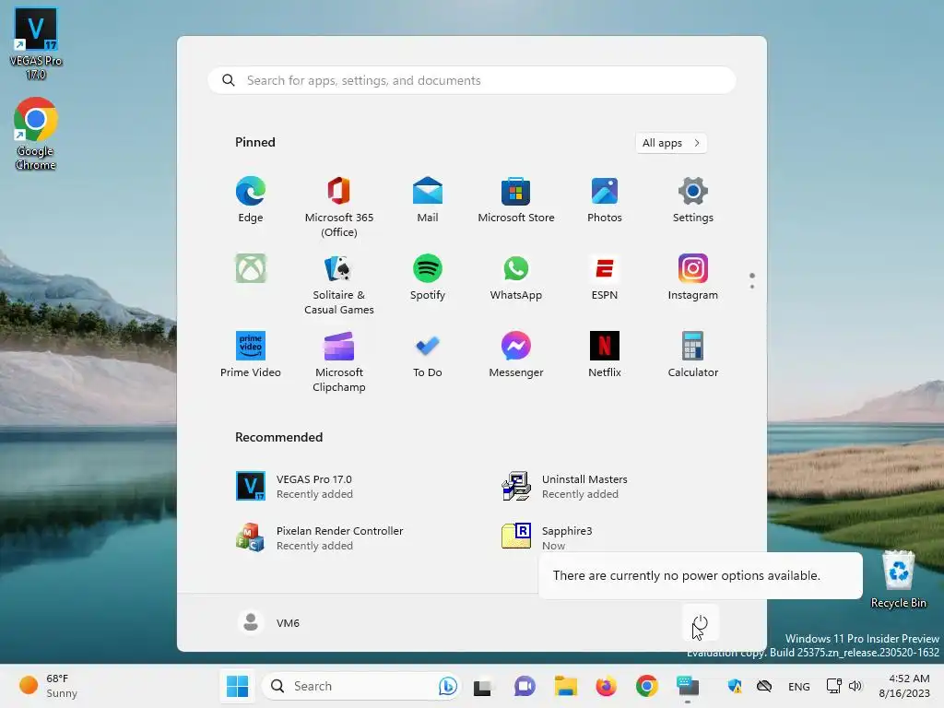Open Settings from the pinned apps
The height and width of the screenshot is (708, 944).
(x=693, y=200)
